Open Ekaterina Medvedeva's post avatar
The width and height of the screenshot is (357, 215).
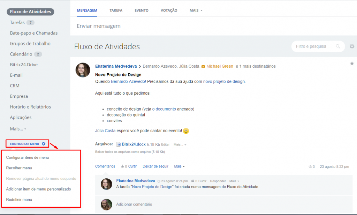click(83, 70)
